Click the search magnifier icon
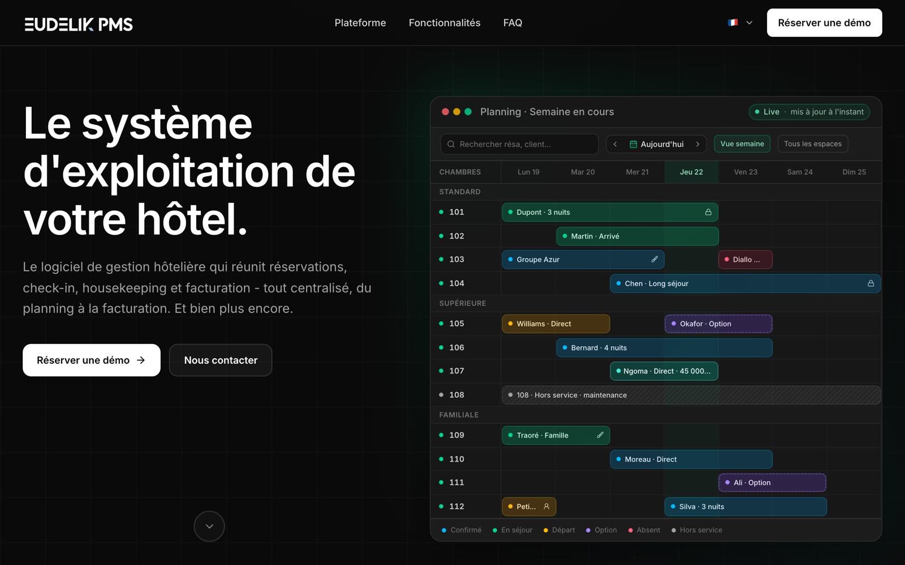The height and width of the screenshot is (565, 905). (451, 144)
